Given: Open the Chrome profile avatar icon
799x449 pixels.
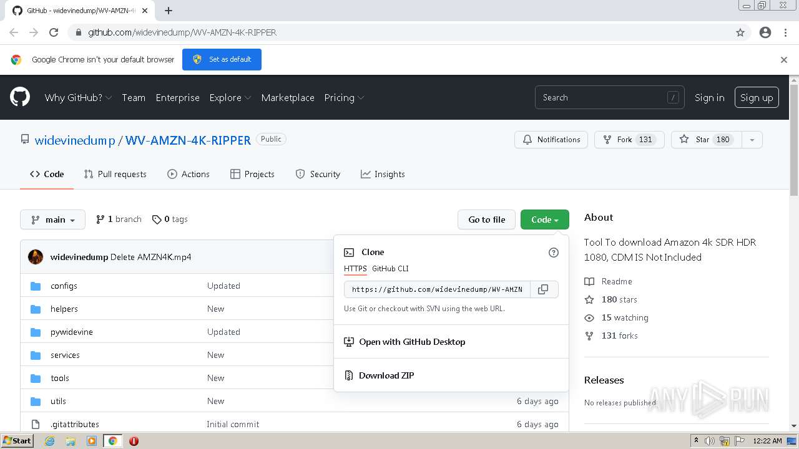Looking at the screenshot, I should [x=765, y=32].
